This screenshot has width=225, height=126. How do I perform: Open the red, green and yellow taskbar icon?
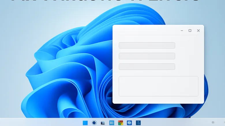pos(121,123)
